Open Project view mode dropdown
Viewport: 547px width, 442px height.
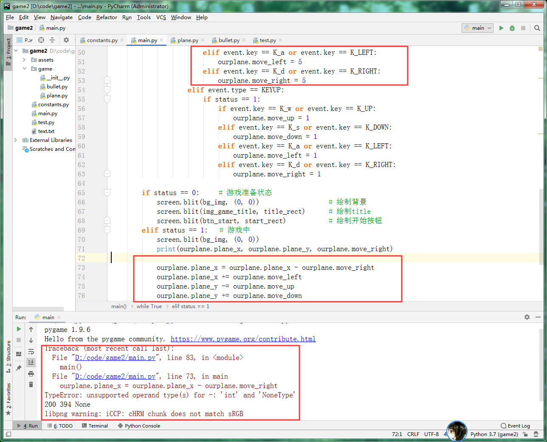pyautogui.click(x=25, y=40)
